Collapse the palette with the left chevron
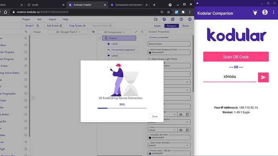This screenshot has height=156, width=278. [33, 98]
